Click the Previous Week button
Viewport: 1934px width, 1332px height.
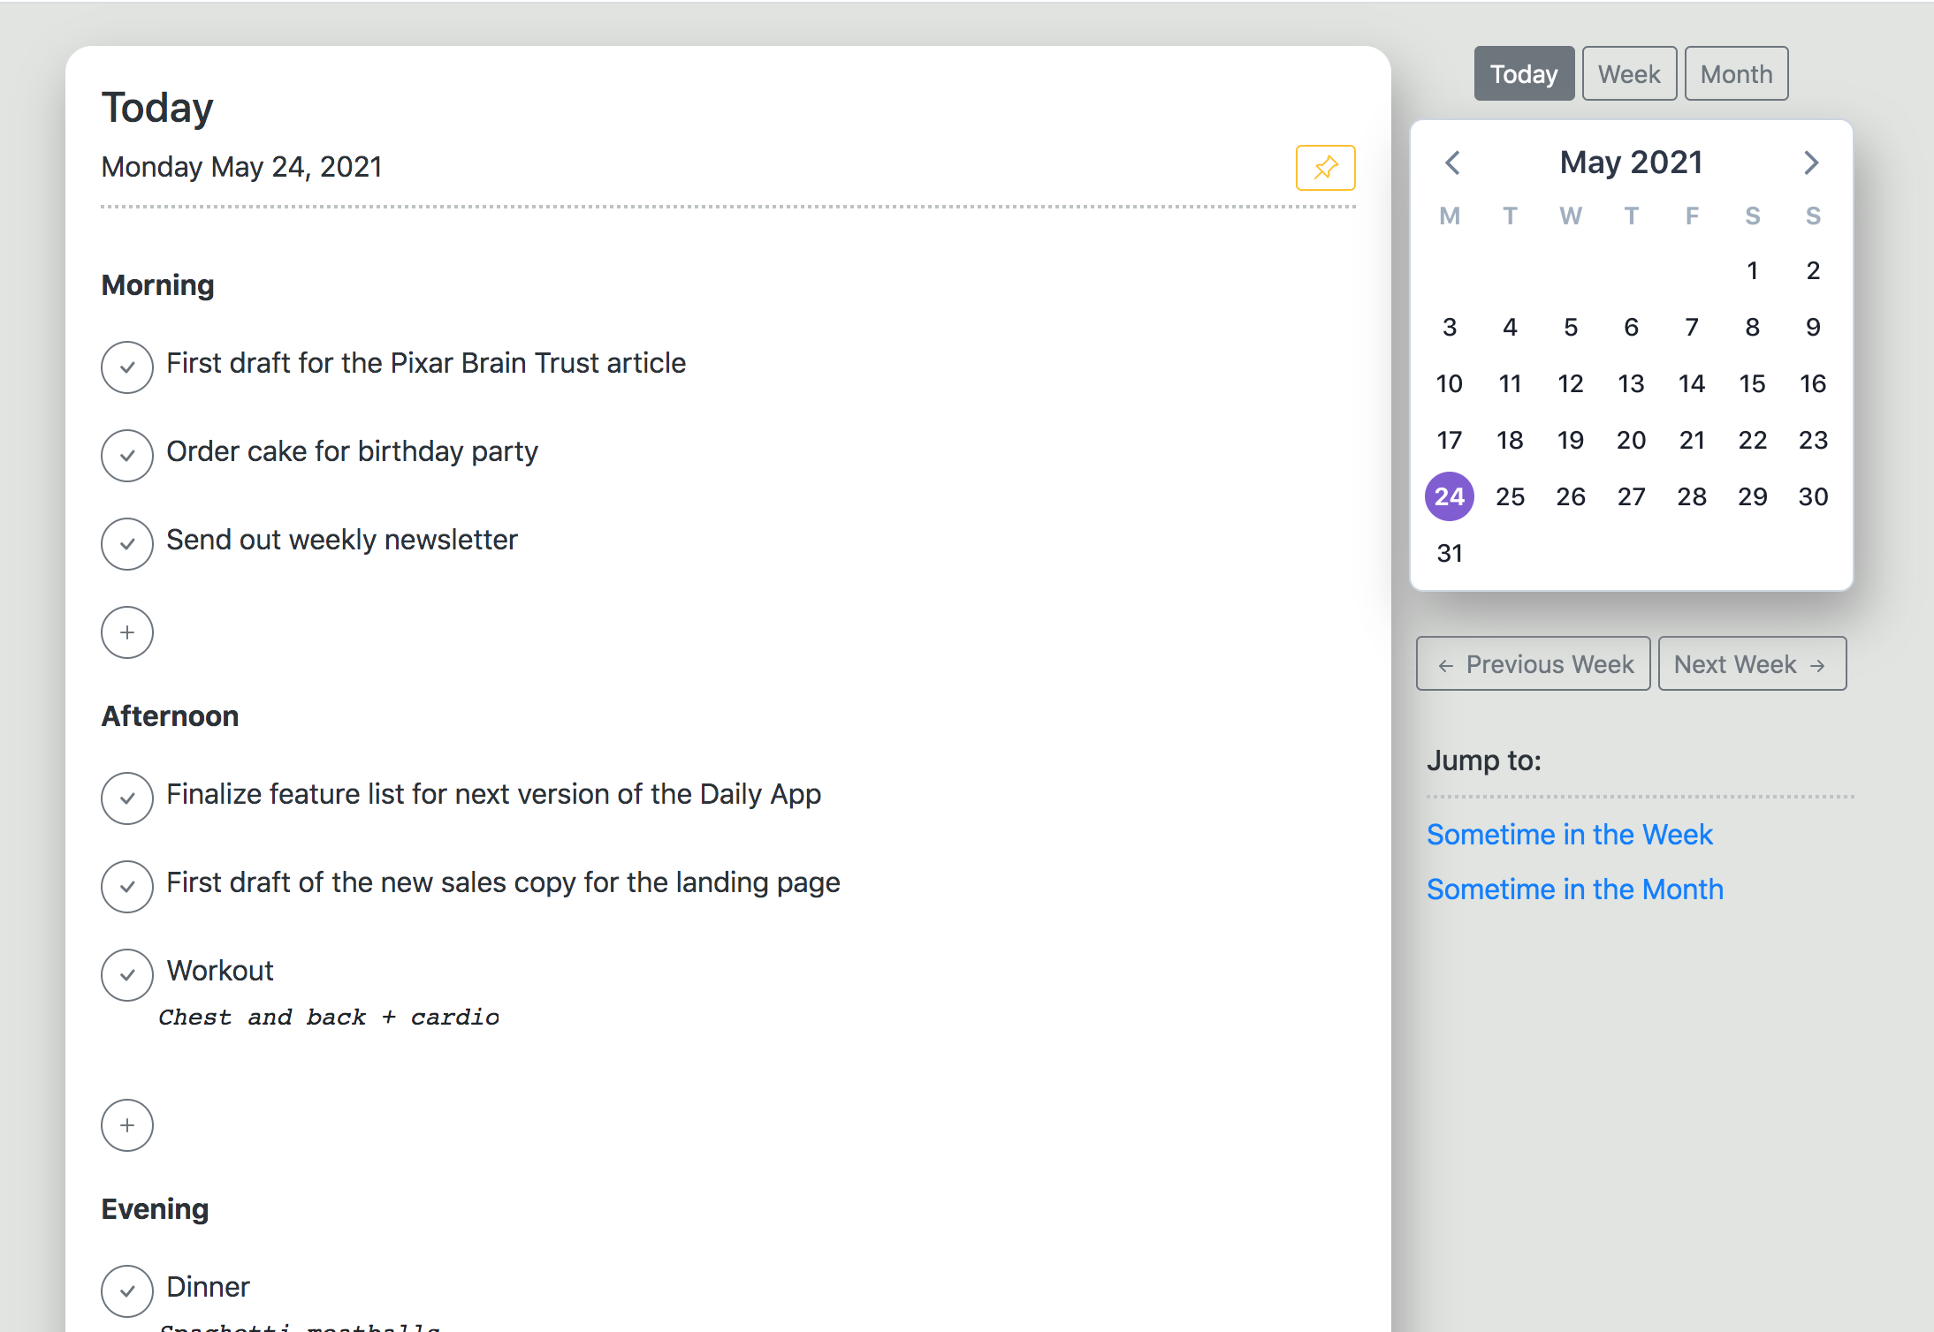pos(1533,664)
